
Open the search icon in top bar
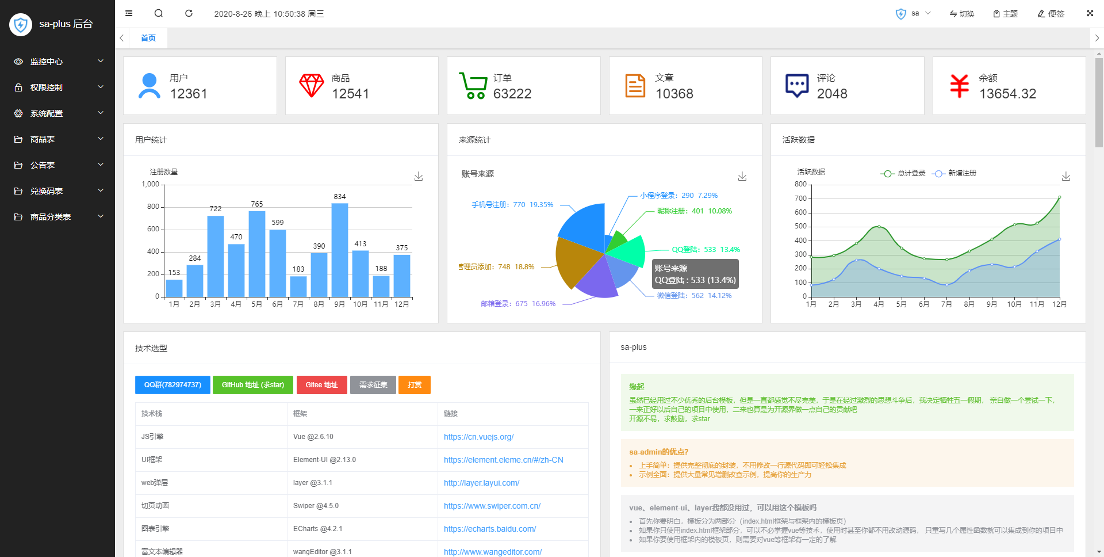(159, 13)
